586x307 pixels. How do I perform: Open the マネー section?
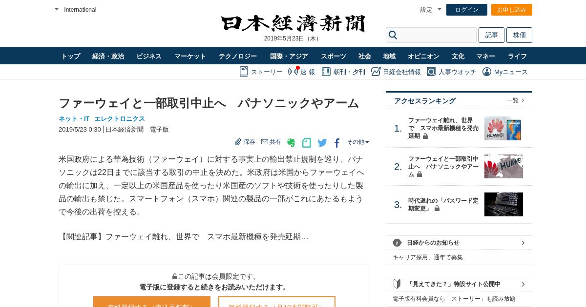[x=486, y=56]
